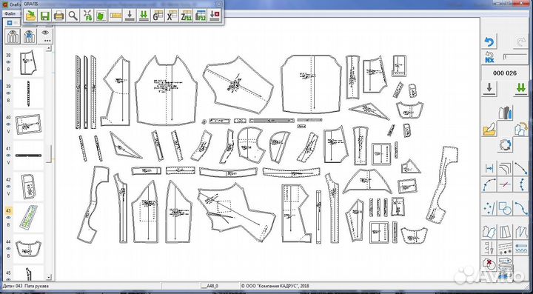This screenshot has width=533, height=294.
Task: Click the green pattern piece icon in toolbar
Action: 101,16
